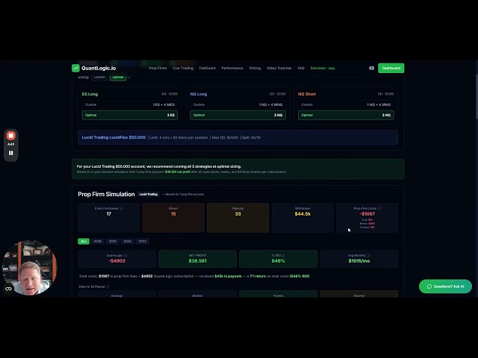The height and width of the screenshot is (358, 478).
Task: Open Video Tutorials in the navigation bar
Action: point(279,68)
